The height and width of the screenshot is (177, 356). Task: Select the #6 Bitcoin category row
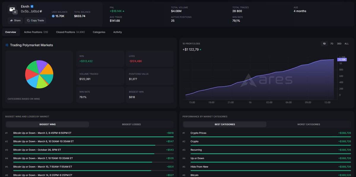[267, 175]
